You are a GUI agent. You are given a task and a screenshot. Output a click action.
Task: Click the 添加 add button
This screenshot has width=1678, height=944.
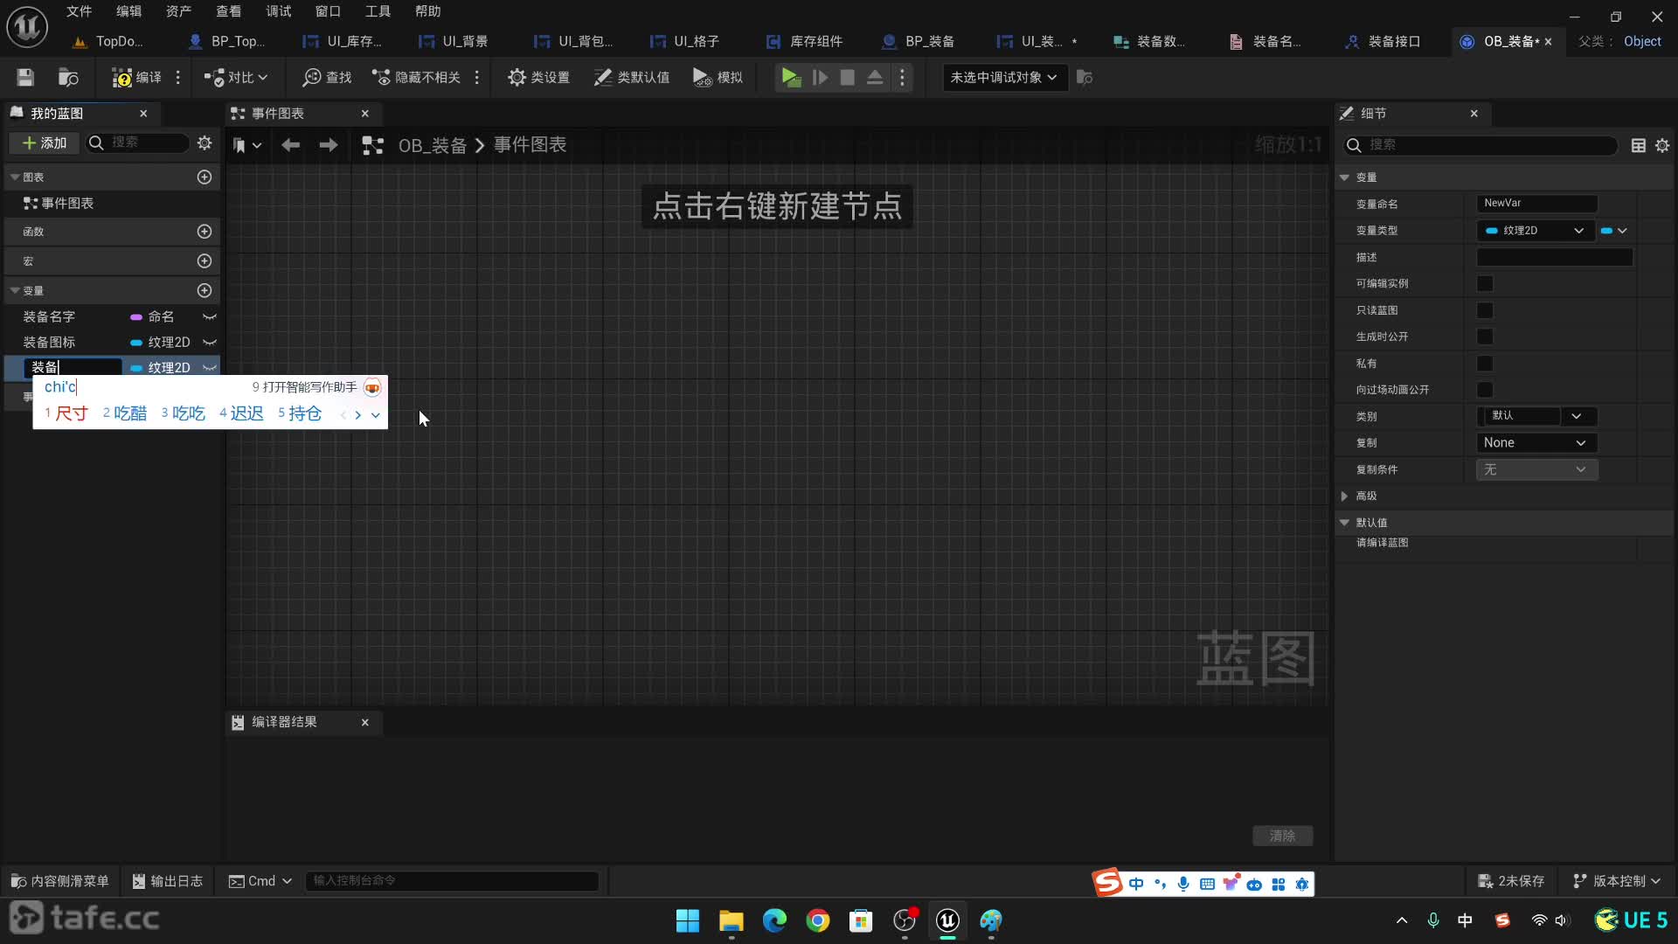click(x=45, y=142)
